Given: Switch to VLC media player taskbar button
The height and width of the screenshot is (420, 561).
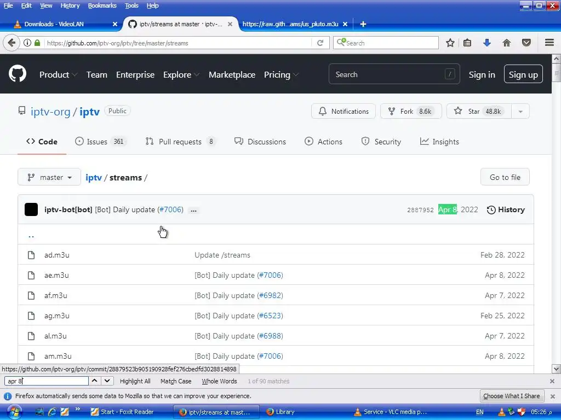Looking at the screenshot, I should click(x=393, y=412).
